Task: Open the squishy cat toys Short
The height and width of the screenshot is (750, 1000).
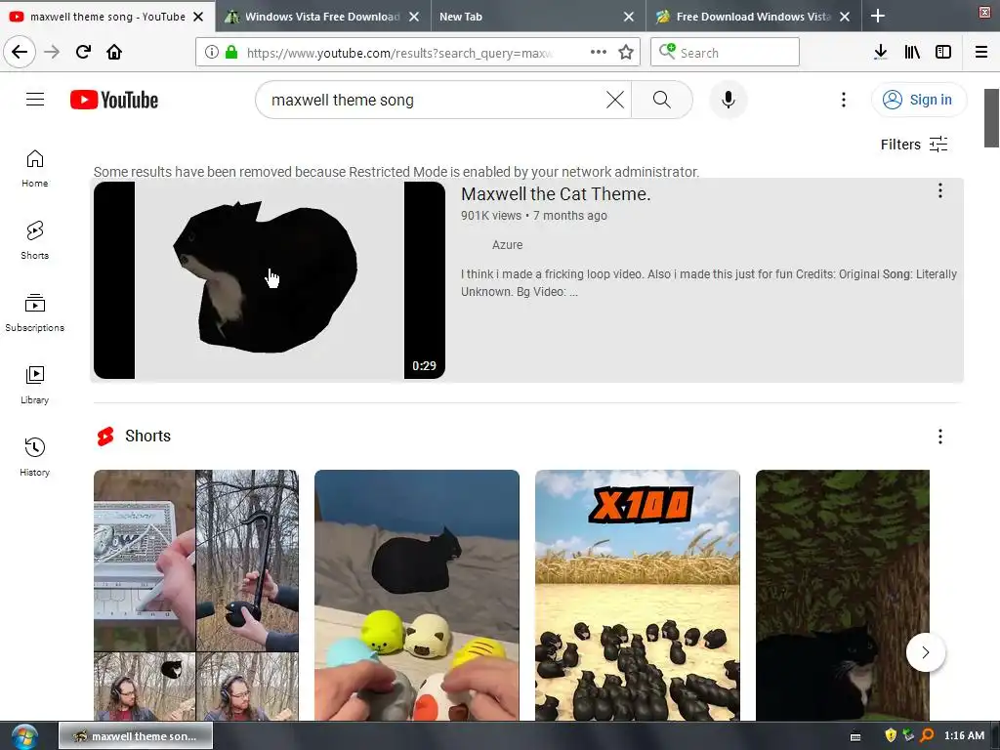Action: [x=416, y=595]
